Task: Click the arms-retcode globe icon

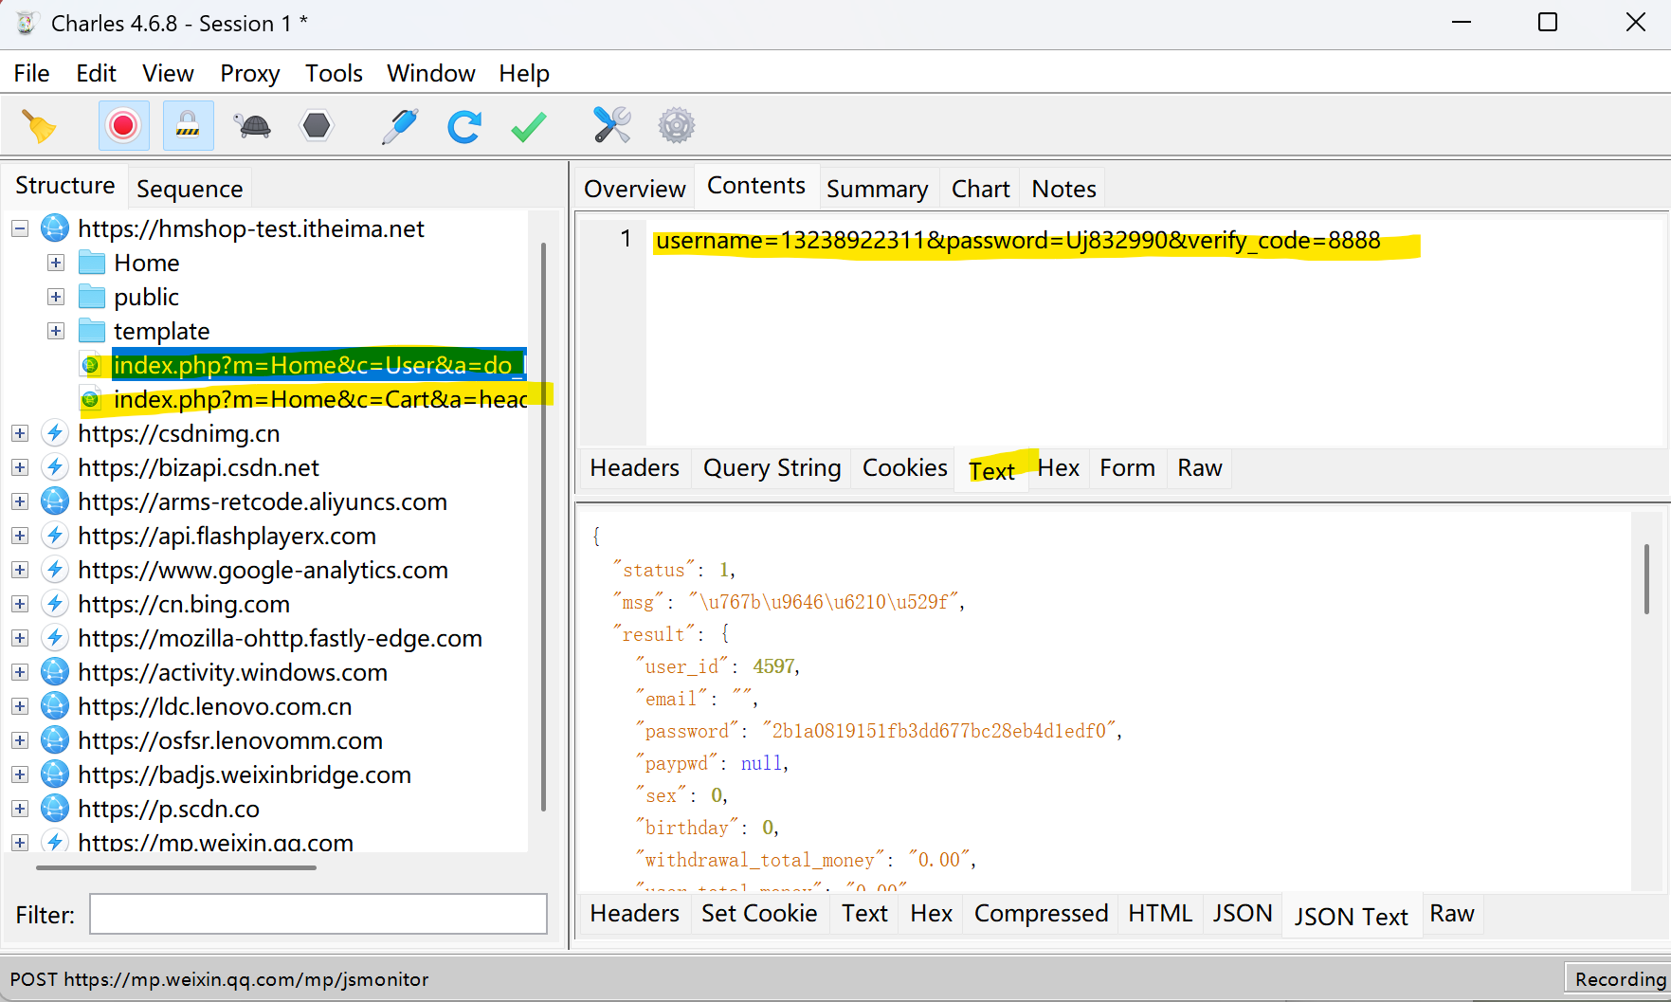Action: (x=55, y=501)
